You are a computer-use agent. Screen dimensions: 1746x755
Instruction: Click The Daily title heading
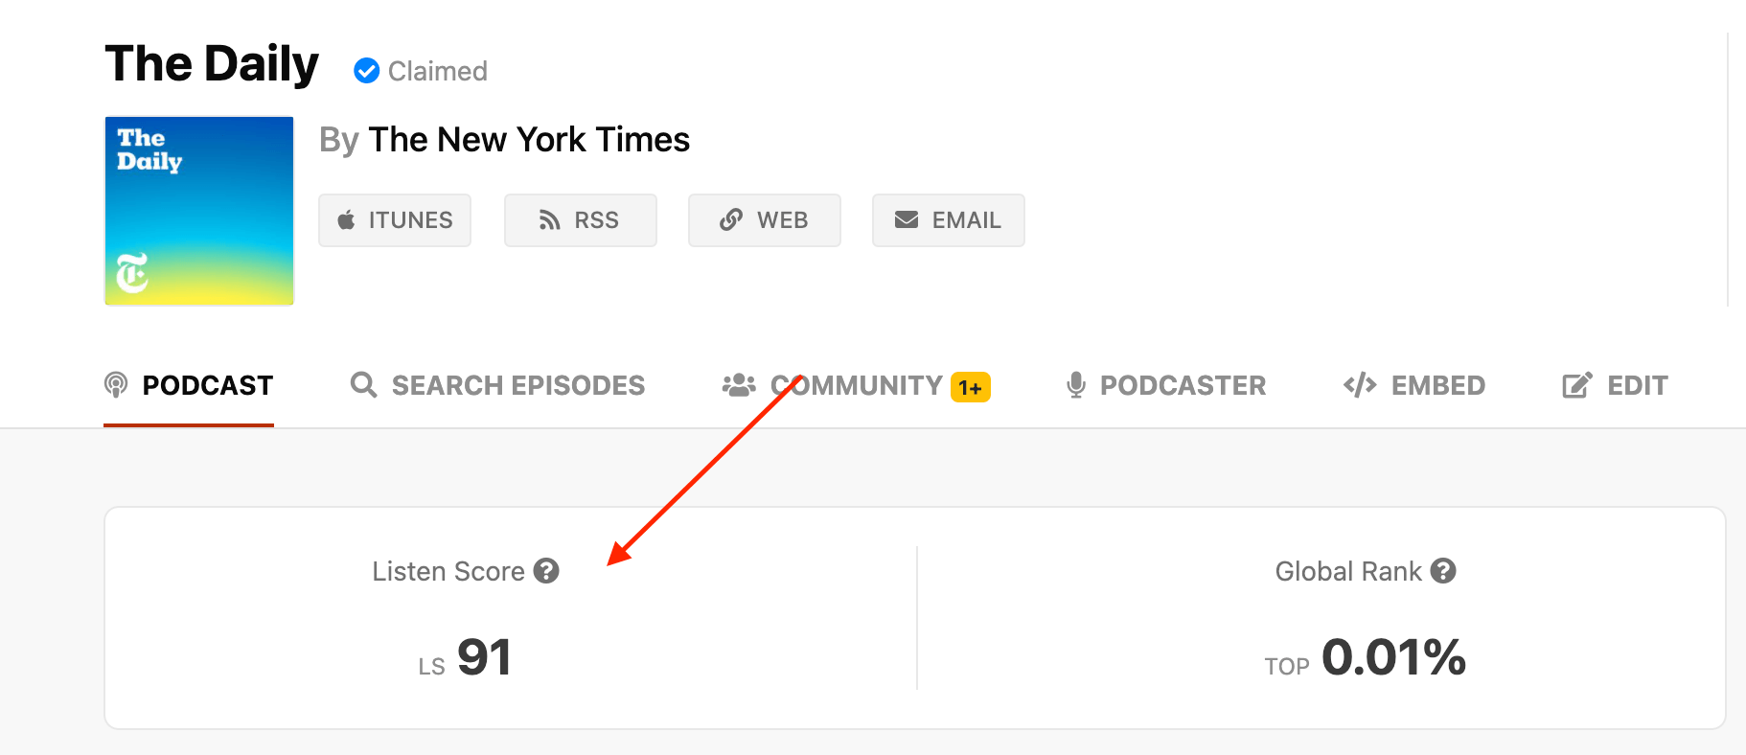[x=212, y=64]
